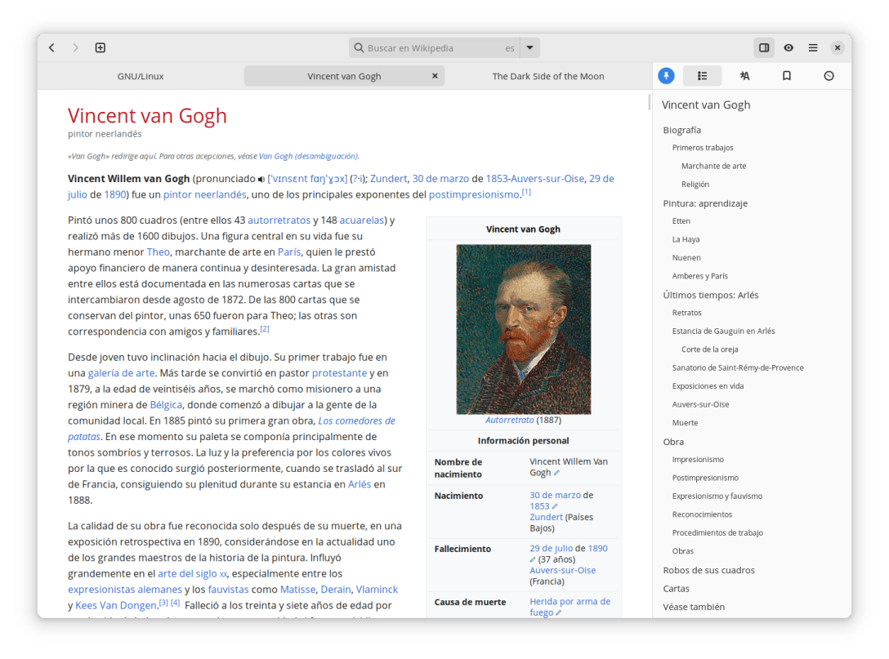Toggle the sidebar panel button

point(764,47)
